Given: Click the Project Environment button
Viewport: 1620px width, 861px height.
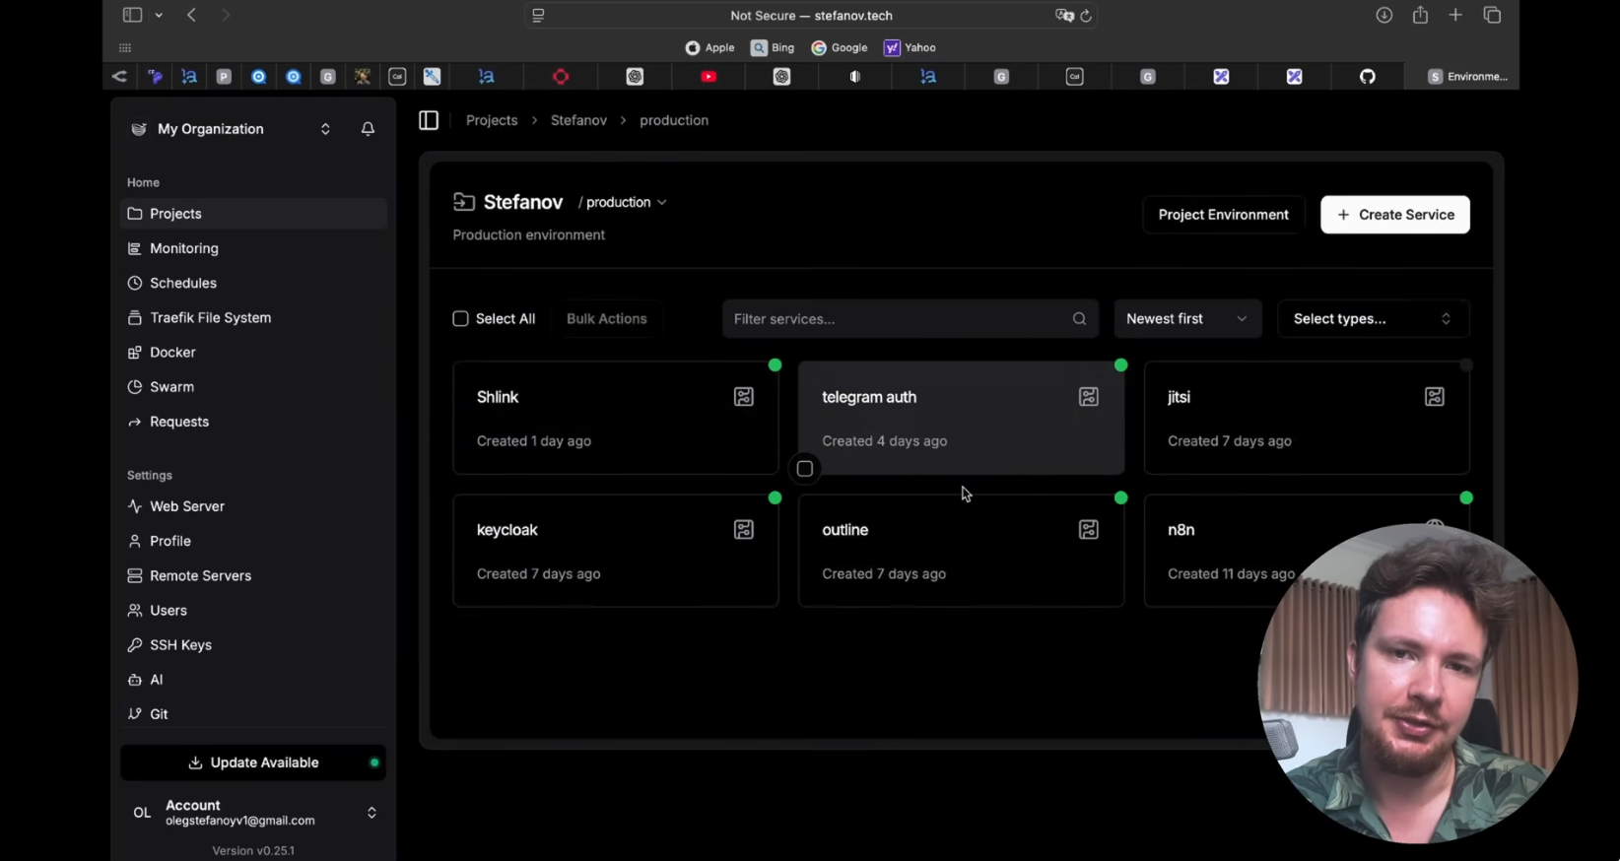Looking at the screenshot, I should tap(1223, 215).
